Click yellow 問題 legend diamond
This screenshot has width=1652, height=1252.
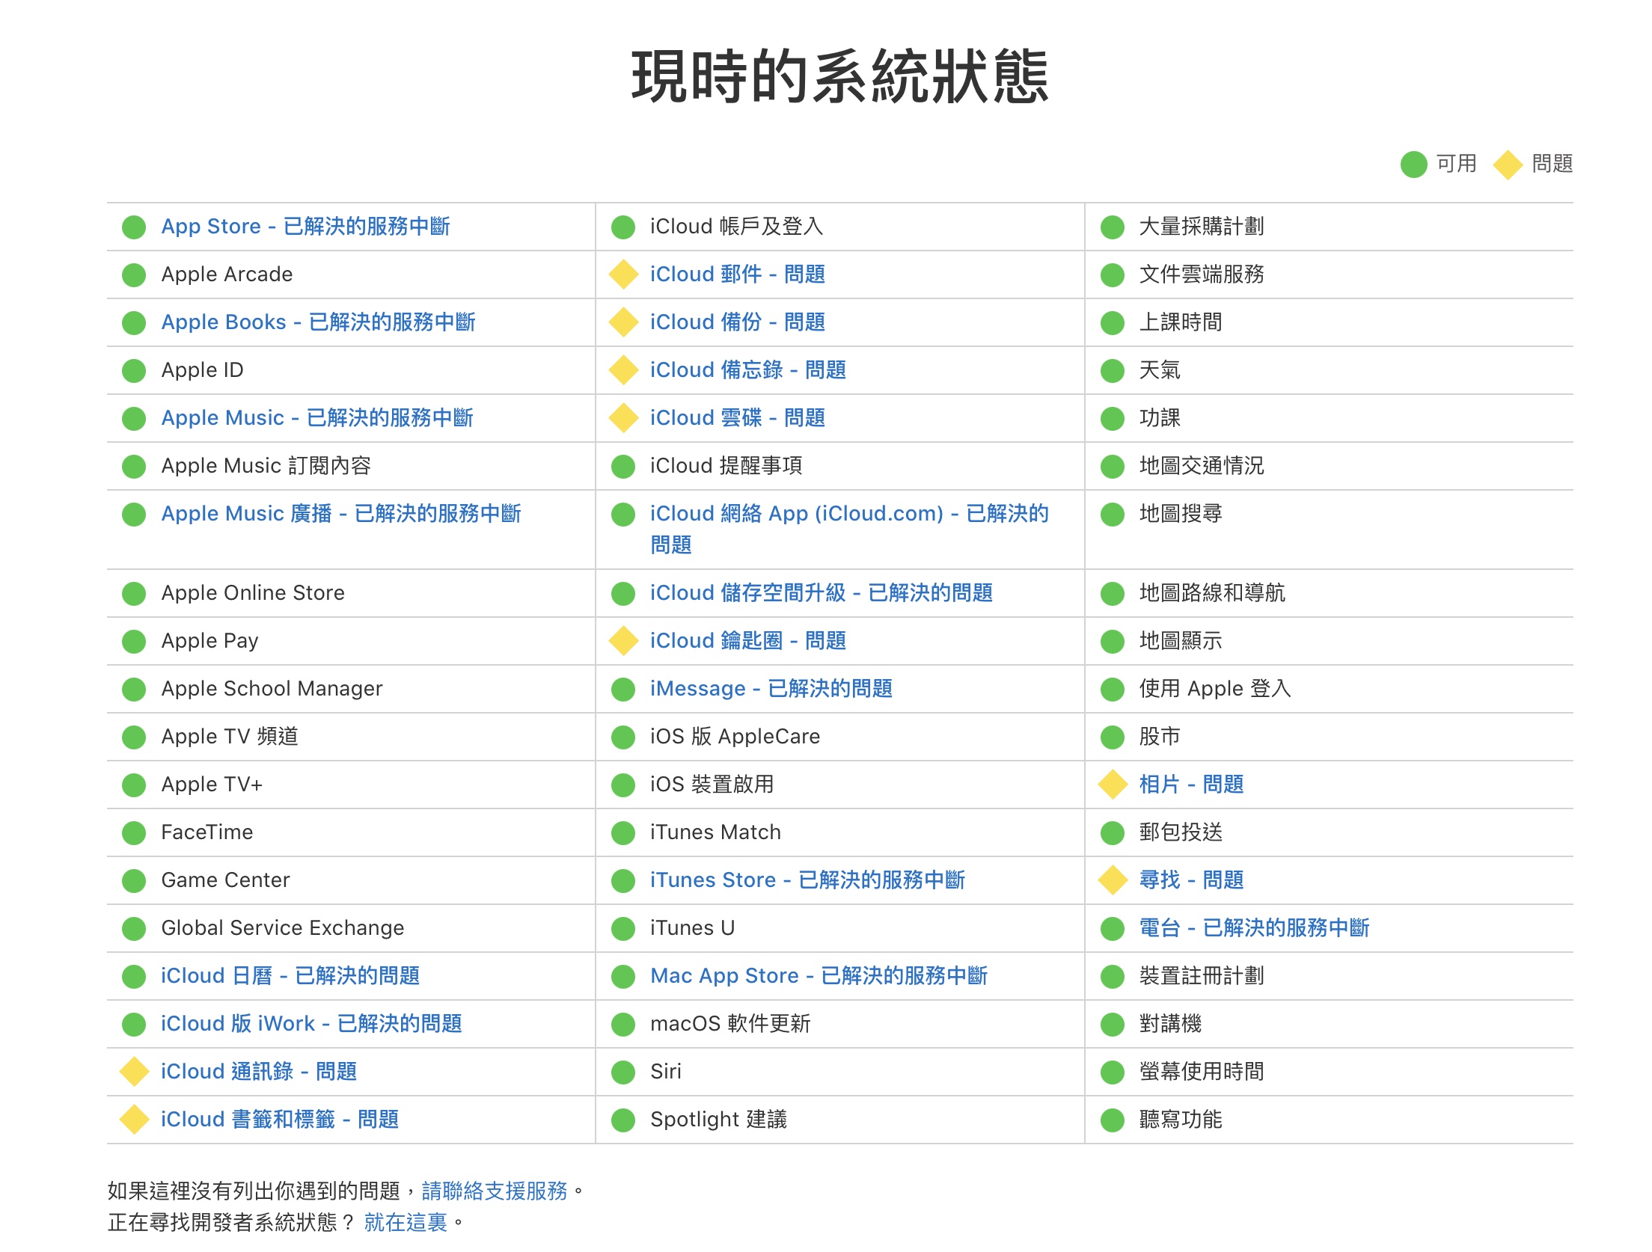(1508, 165)
